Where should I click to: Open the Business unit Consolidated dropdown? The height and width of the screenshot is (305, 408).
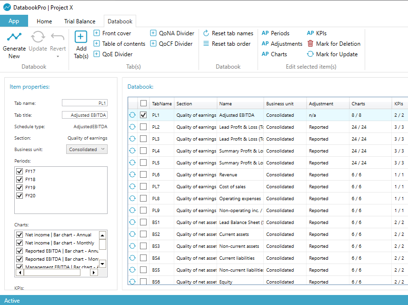[x=87, y=149]
